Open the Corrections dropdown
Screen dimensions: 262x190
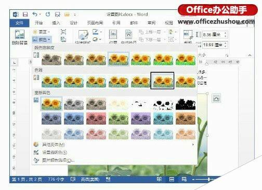click(42, 32)
